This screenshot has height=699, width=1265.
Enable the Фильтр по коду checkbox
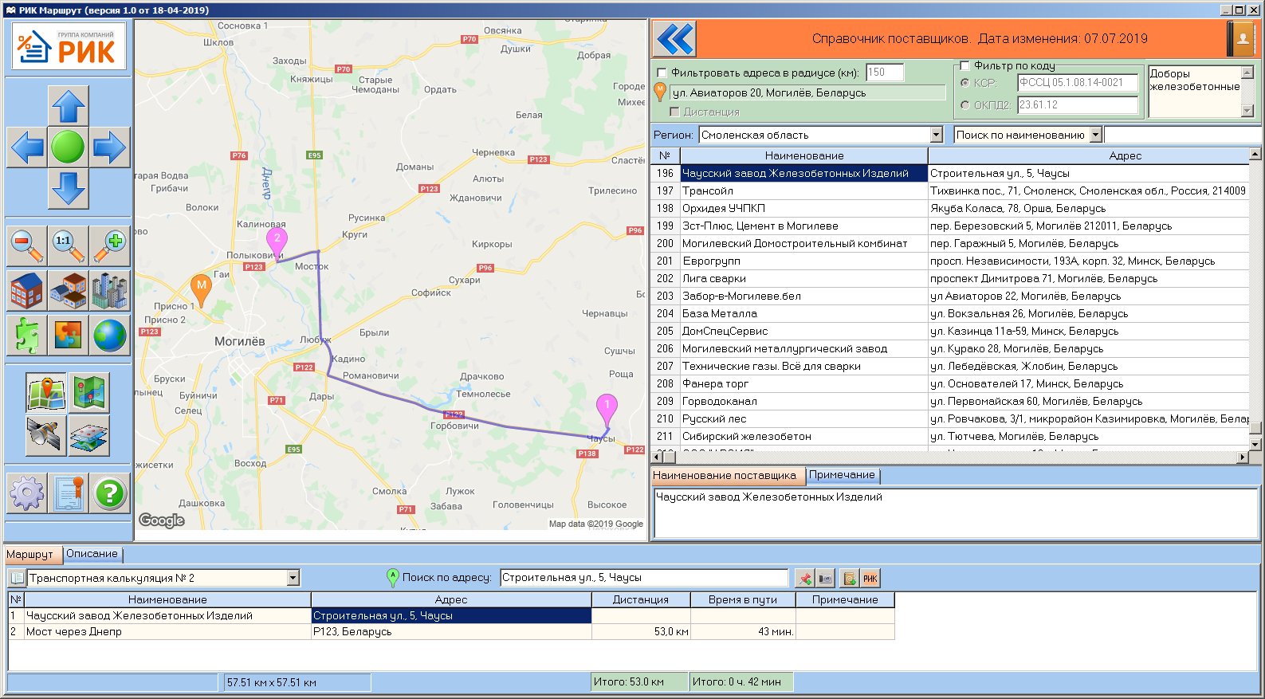pos(964,65)
